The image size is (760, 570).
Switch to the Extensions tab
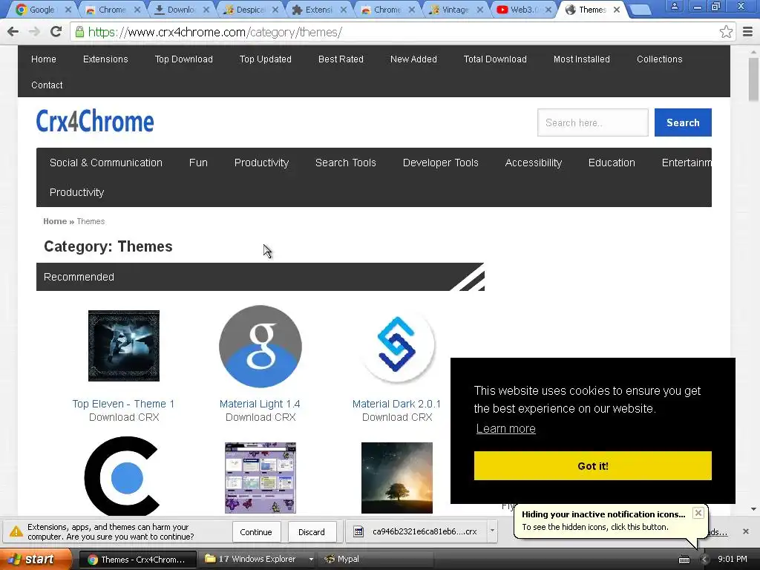[x=318, y=10]
